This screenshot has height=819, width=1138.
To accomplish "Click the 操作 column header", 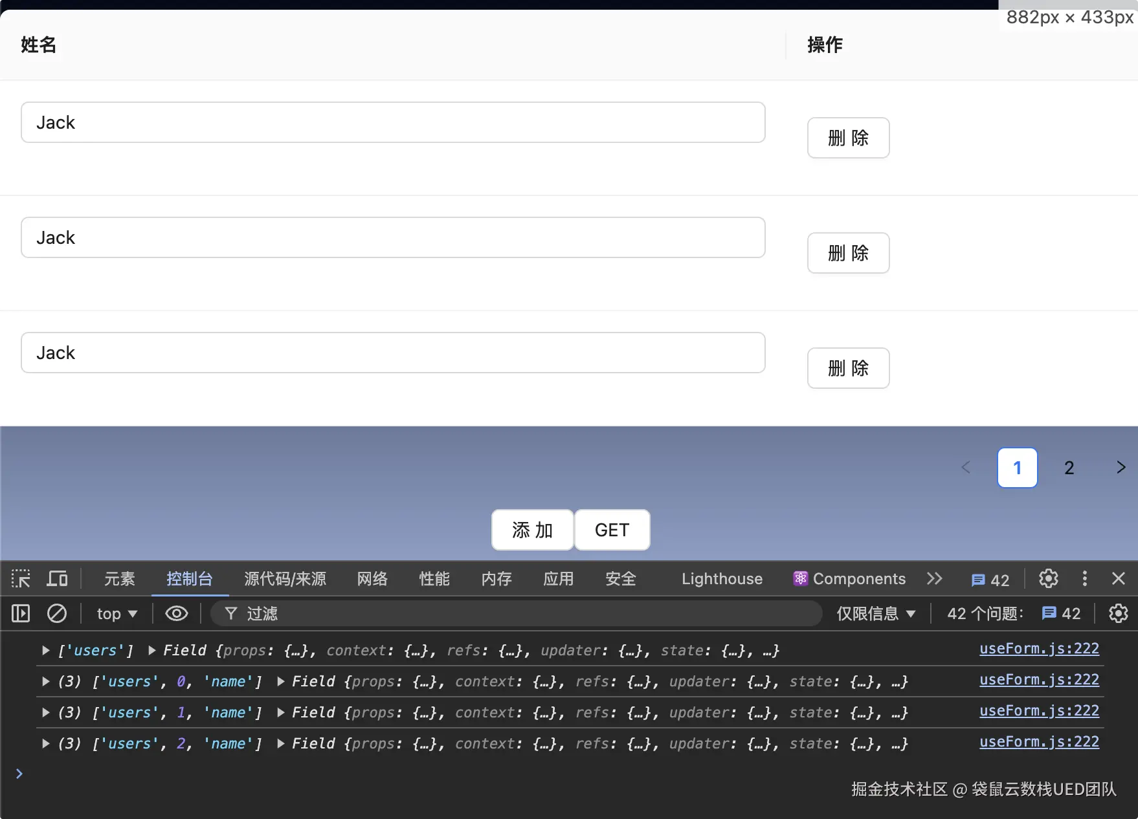I will [x=825, y=45].
